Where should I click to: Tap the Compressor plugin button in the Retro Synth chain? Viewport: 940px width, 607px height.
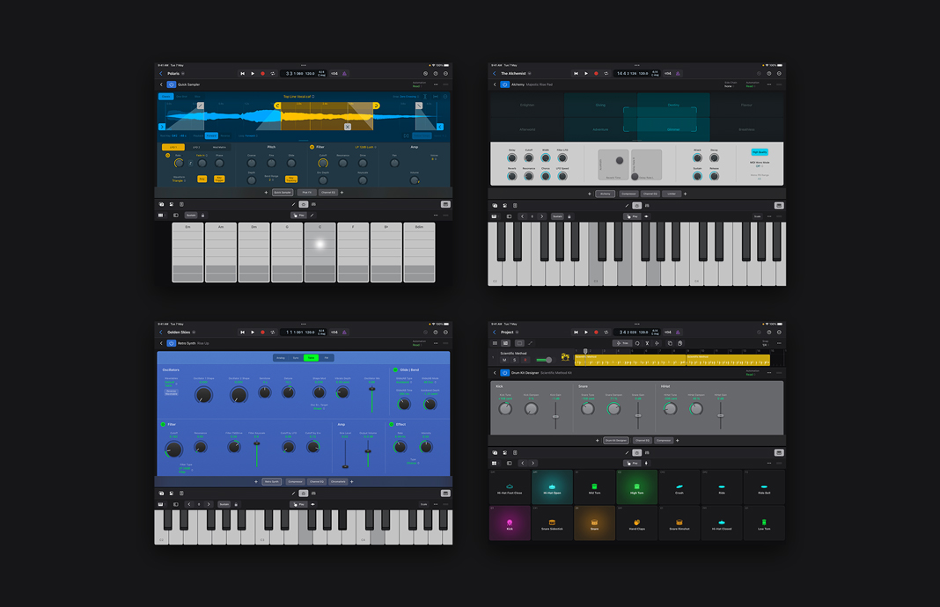pyautogui.click(x=296, y=481)
